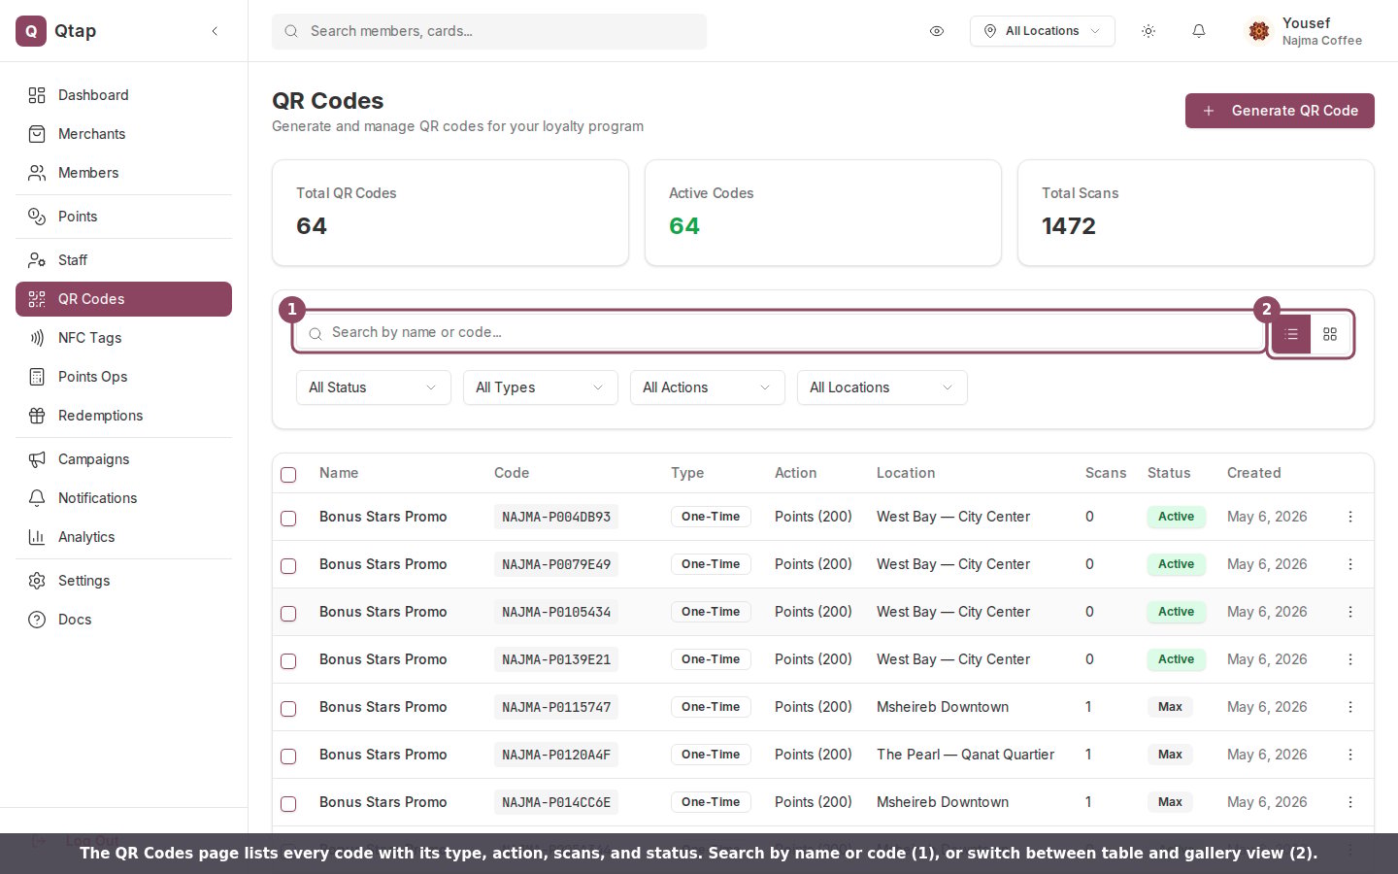
Task: Click One-Time badge in NAJMA-P0139E21 row
Action: tap(711, 659)
